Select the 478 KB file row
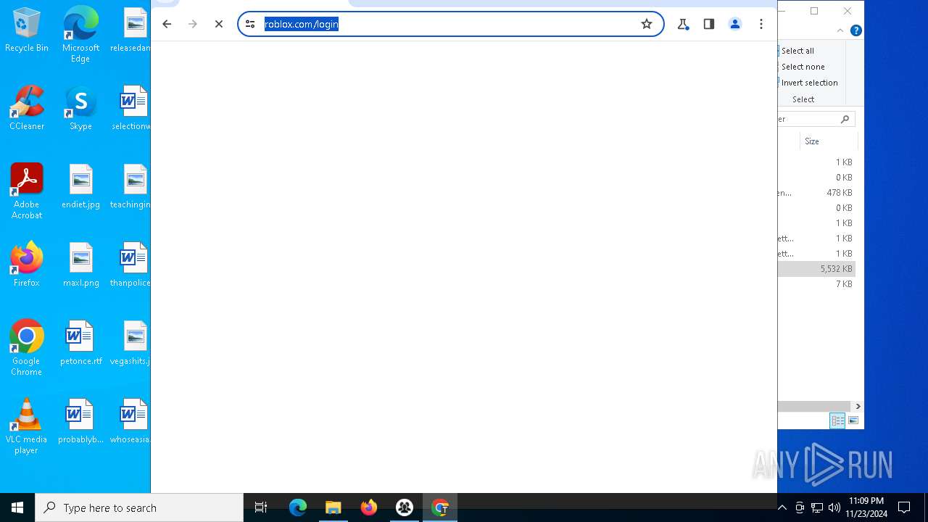 pos(816,193)
